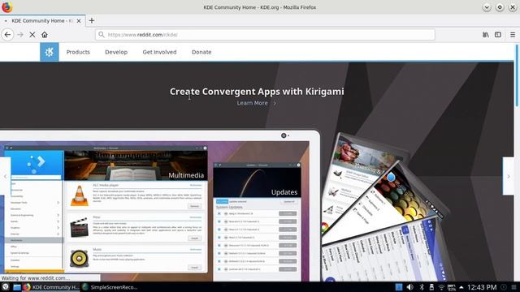
Task: Click the speaker Music app thumbnail
Action: (80, 258)
